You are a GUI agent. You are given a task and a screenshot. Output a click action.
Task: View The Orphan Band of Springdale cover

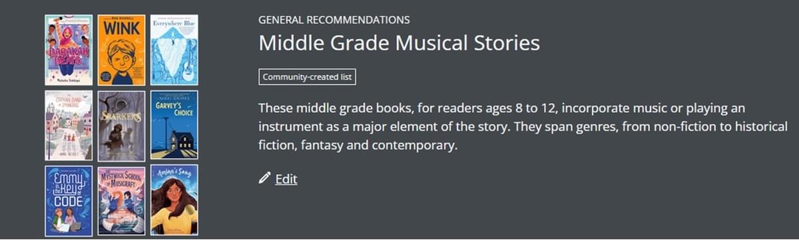[69, 126]
